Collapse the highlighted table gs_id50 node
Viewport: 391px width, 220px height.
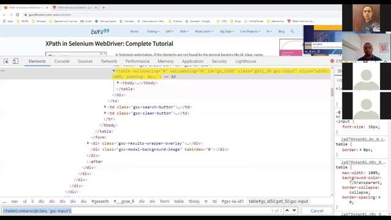coord(114,71)
